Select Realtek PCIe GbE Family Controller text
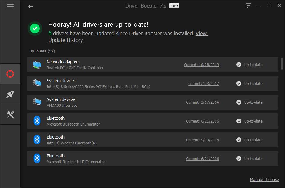The image size is (285, 188). (x=75, y=68)
